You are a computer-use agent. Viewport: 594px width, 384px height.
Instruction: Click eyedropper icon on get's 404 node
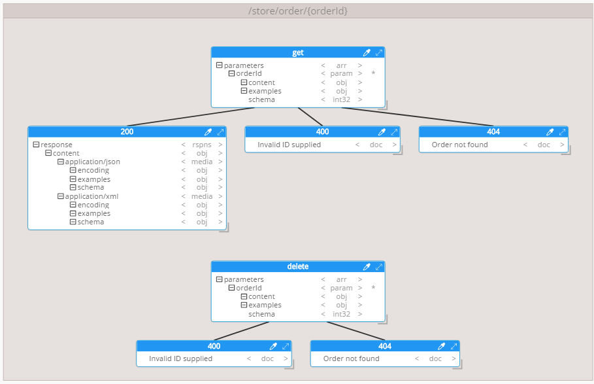coord(550,132)
